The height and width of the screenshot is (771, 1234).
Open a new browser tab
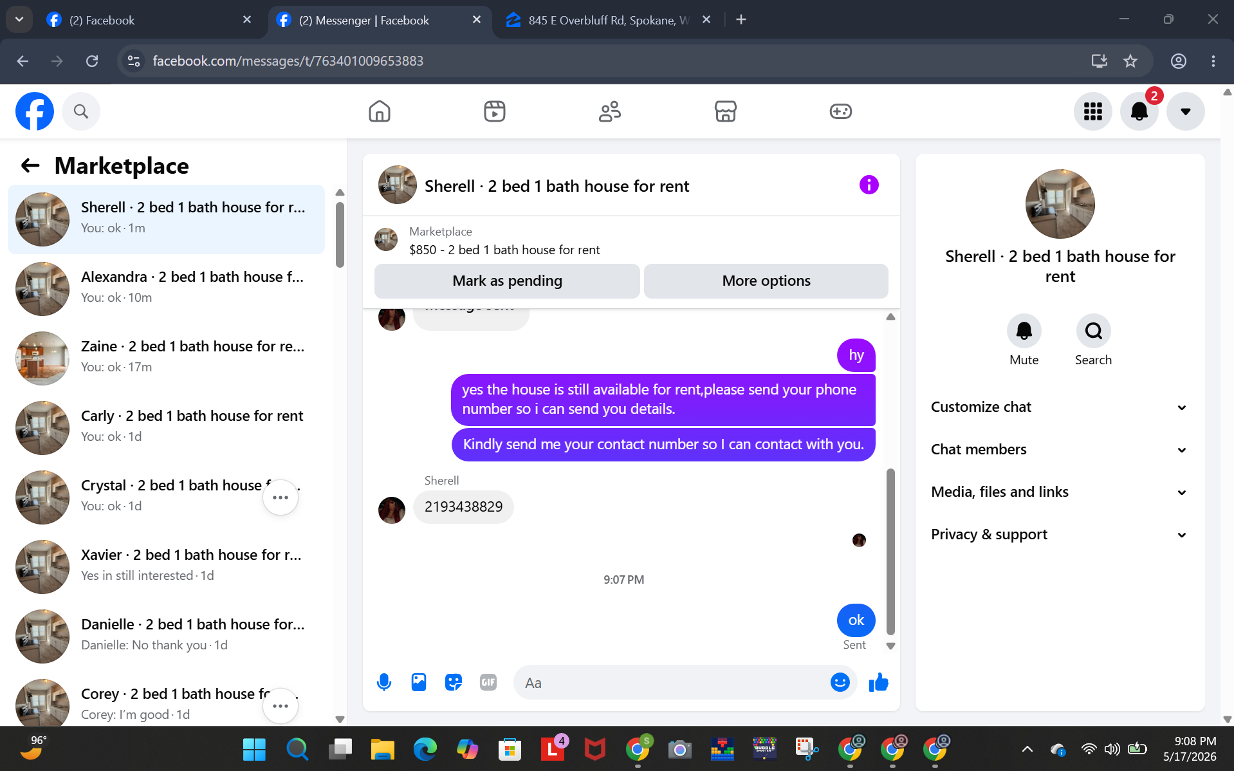(x=741, y=20)
